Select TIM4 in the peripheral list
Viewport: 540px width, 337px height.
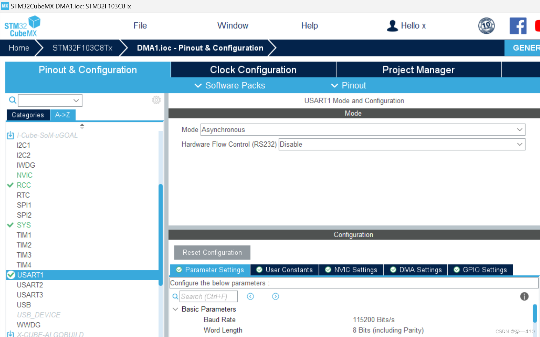[x=24, y=265]
